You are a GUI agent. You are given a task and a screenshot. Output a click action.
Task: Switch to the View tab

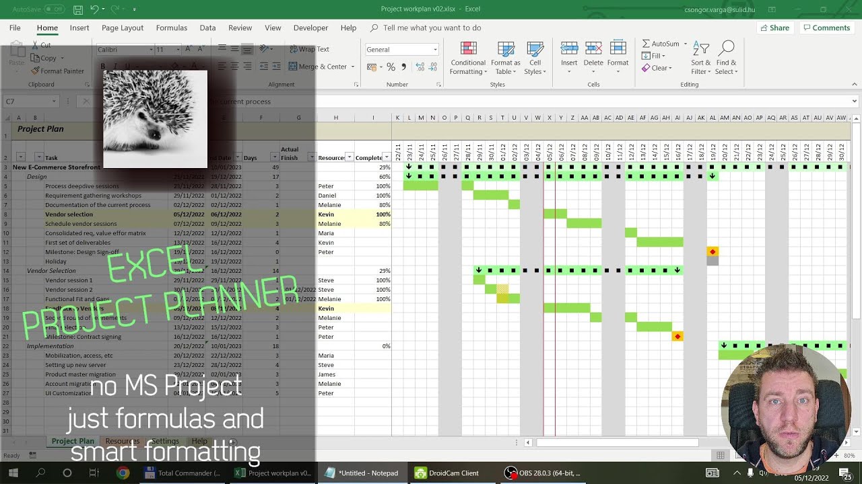pos(273,28)
